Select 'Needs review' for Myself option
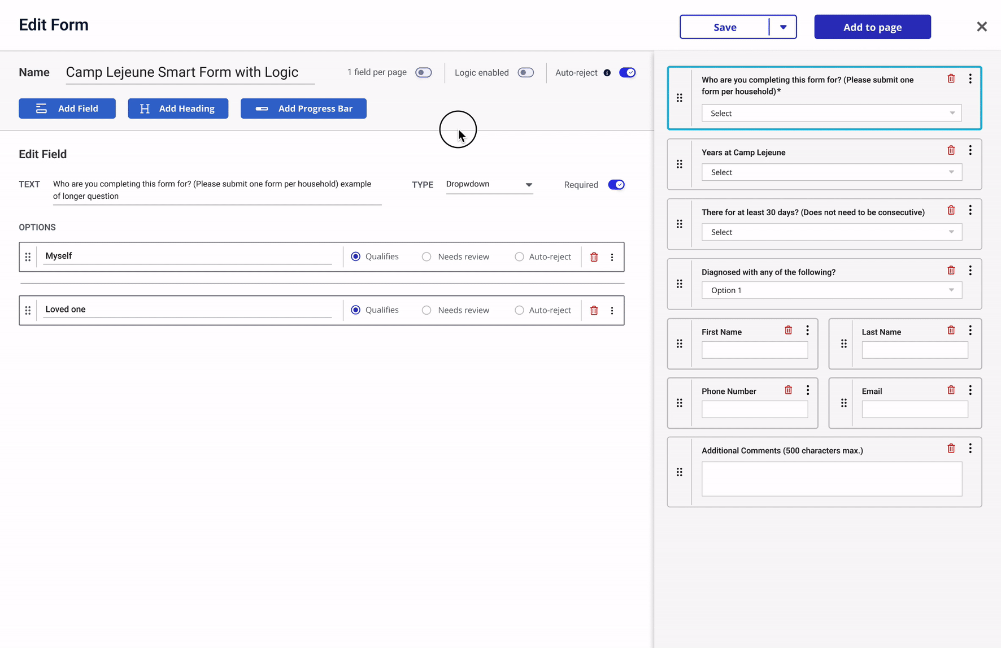Screen dimensions: 1001x648 click(426, 257)
